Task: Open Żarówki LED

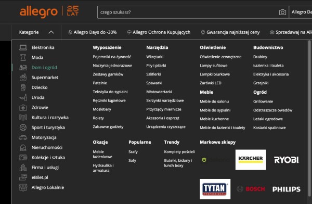Action: tap(211, 83)
